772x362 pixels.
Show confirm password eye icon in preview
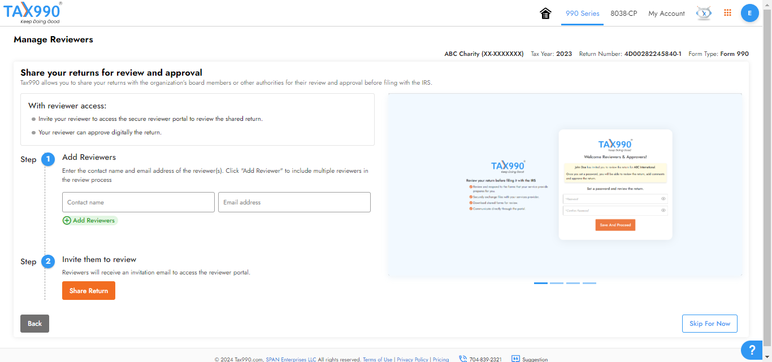(x=663, y=210)
